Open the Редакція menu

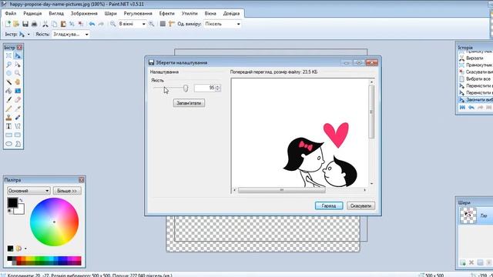click(32, 14)
